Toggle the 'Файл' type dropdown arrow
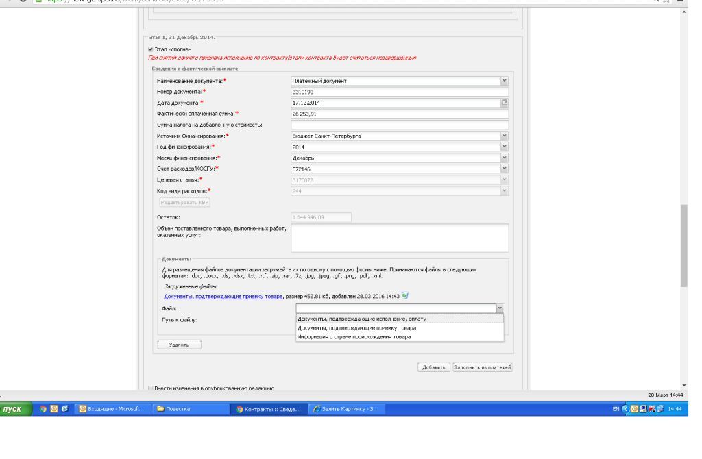Screen dimensions: 702x459 (500, 308)
